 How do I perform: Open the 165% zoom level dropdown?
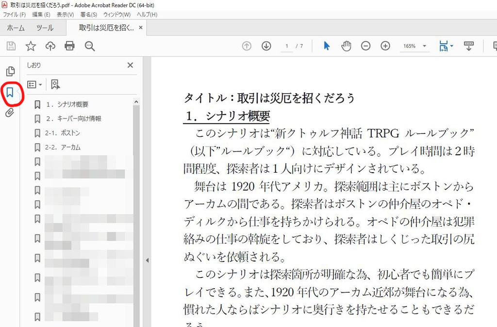click(414, 46)
